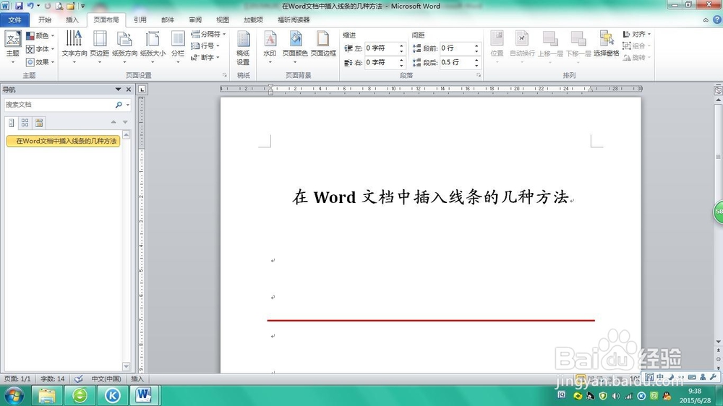Open the 行号 line numbers dropdown
The image size is (723, 406).
(x=205, y=46)
